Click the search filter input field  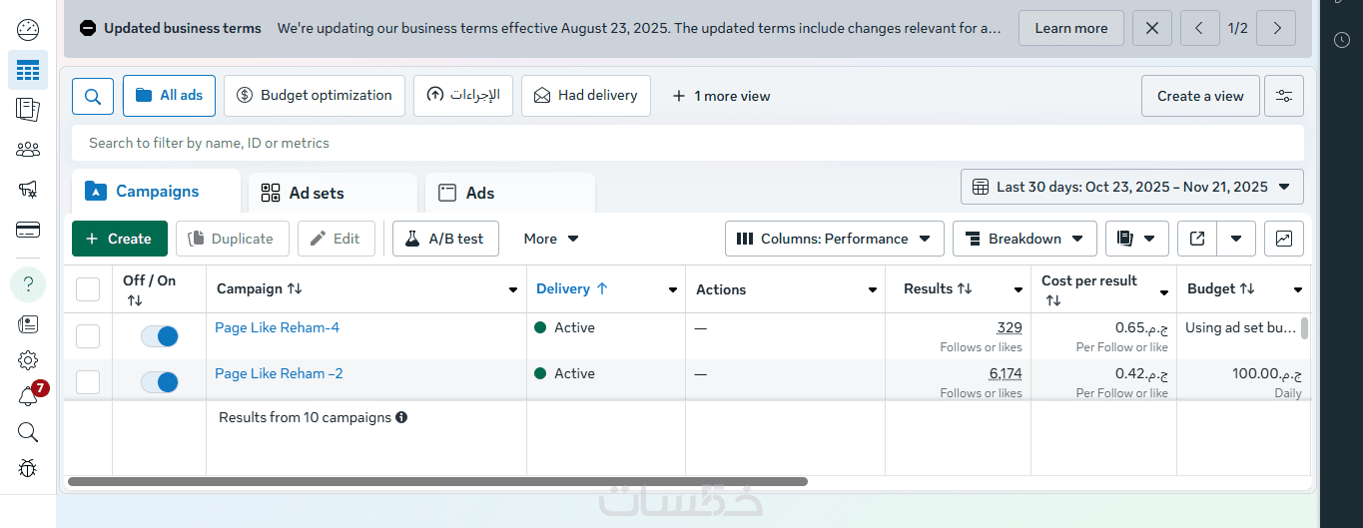[x=687, y=143]
